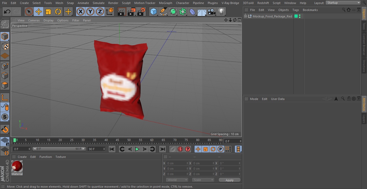Click the Attributes lock icon
Viewport: 367px width, 189px height.
[349, 99]
